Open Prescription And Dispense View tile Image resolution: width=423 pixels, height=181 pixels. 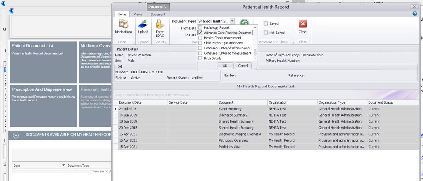pyautogui.click(x=44, y=106)
